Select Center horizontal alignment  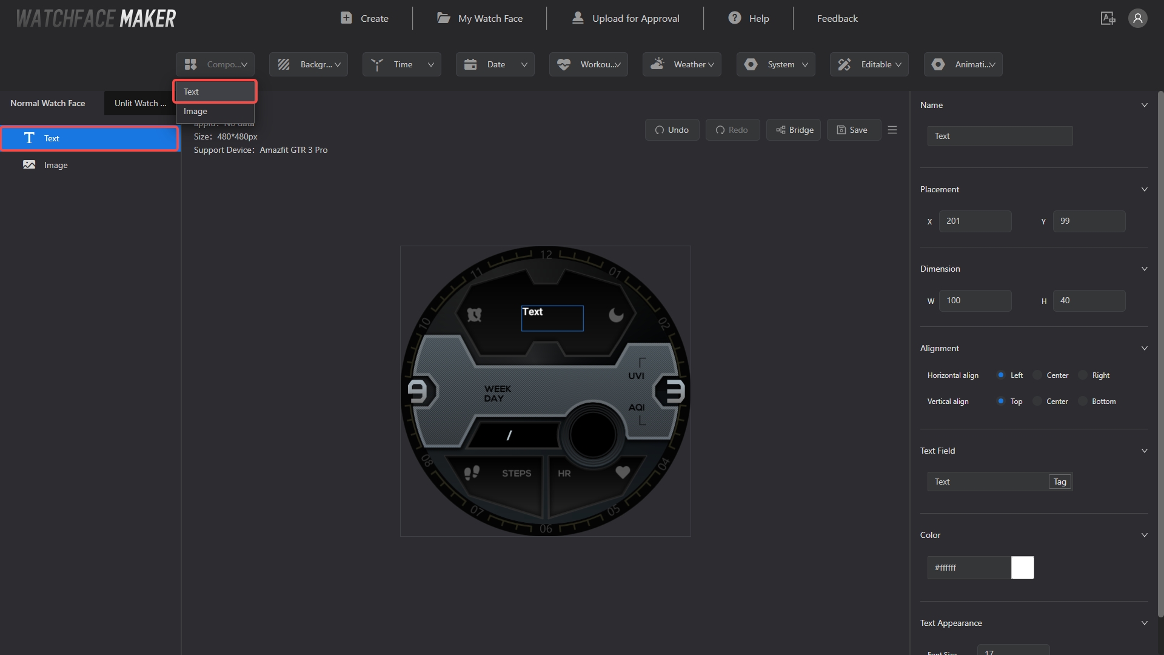pos(1037,375)
